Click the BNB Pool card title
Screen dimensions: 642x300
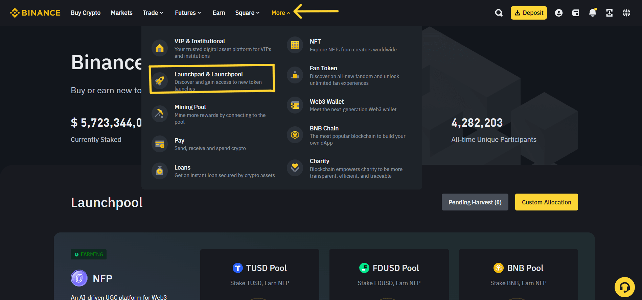pyautogui.click(x=525, y=268)
